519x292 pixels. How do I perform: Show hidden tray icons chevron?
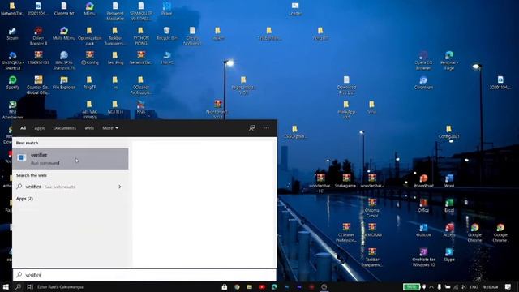pyautogui.click(x=431, y=286)
